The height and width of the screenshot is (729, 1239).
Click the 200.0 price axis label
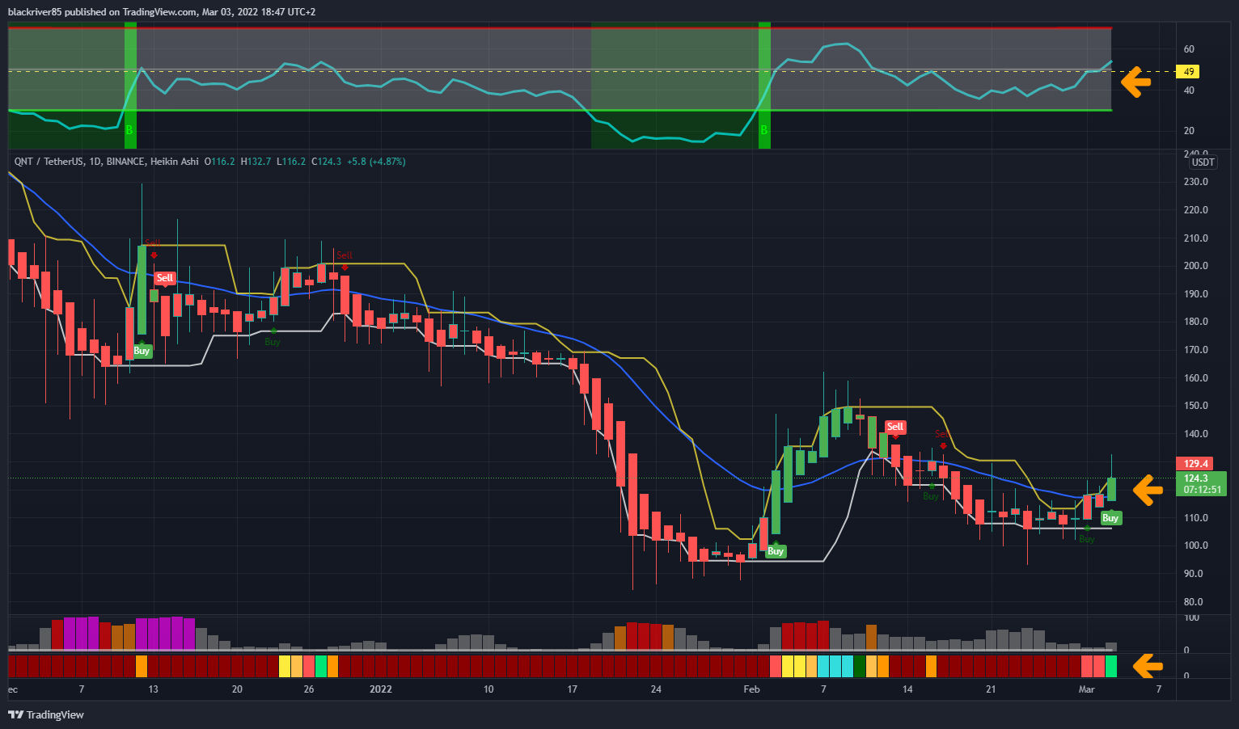(1195, 266)
